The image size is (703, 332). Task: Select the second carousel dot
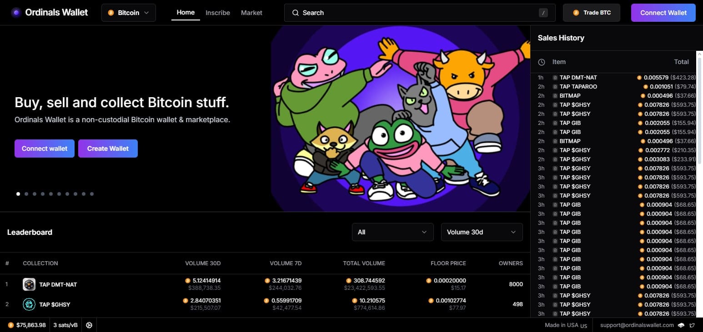[26, 194]
